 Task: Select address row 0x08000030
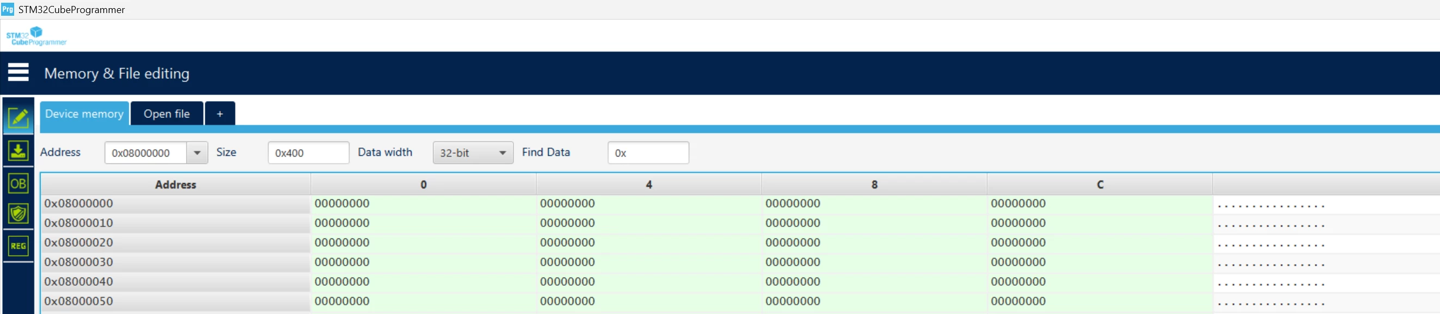(175, 262)
